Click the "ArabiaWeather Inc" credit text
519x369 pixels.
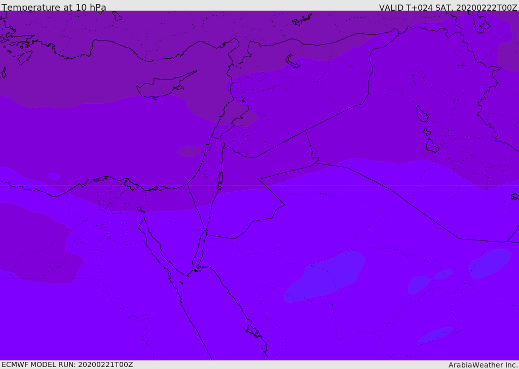482,365
